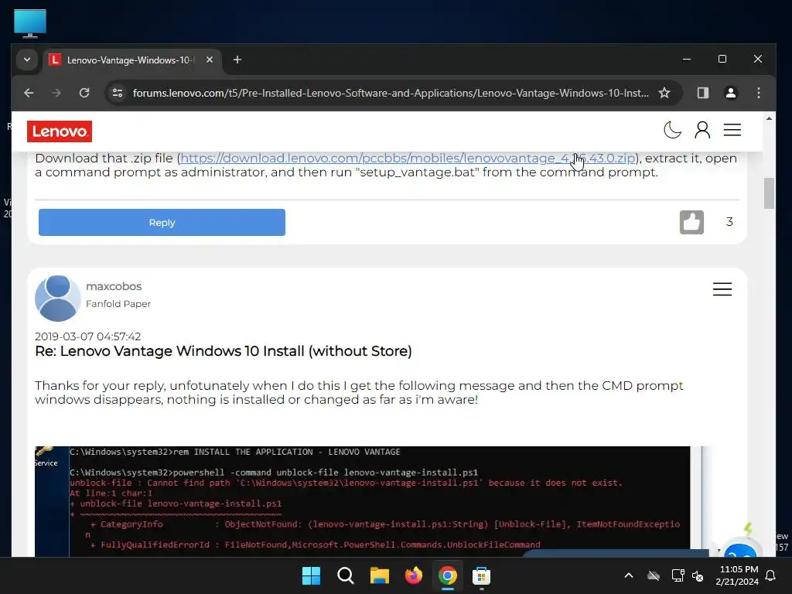Open notifications bell icon
The height and width of the screenshot is (594, 792).
click(x=770, y=575)
